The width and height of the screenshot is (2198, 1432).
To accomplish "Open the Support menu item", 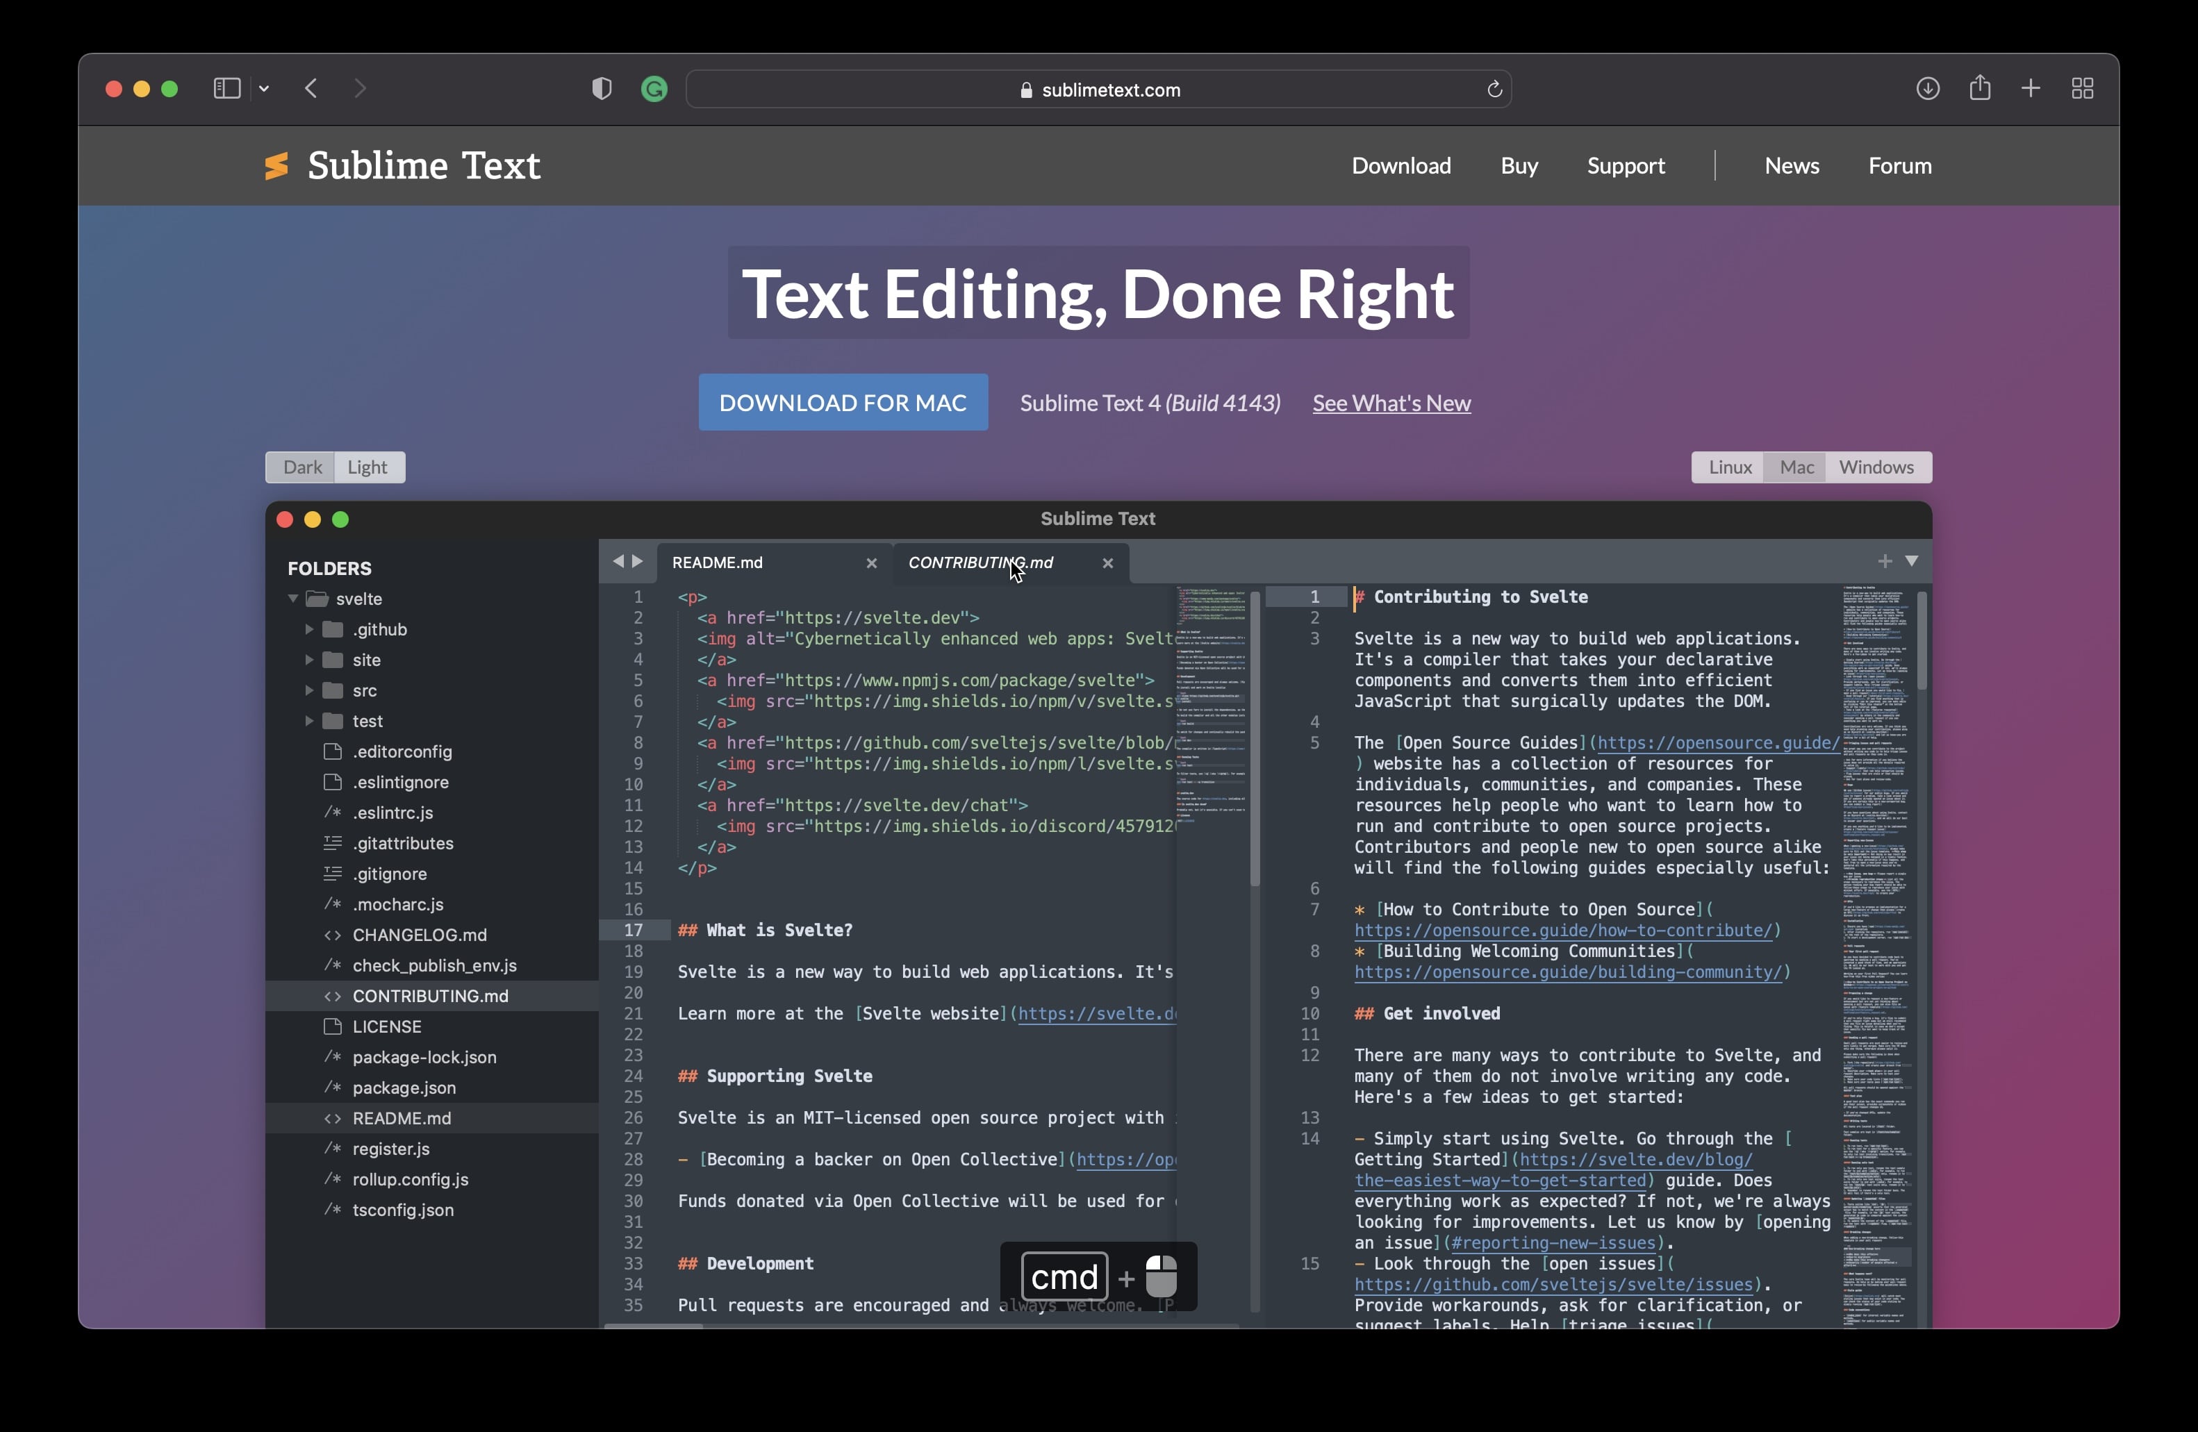I will [x=1626, y=166].
